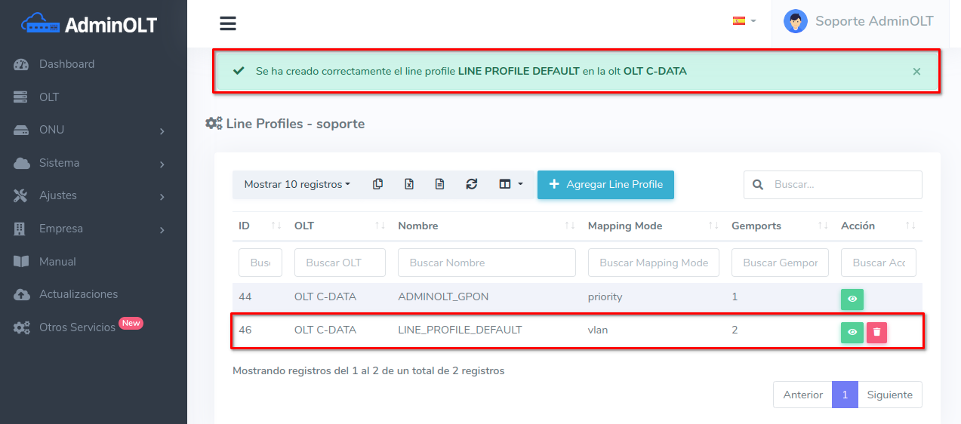Open Otros Servicios in sidebar
The image size is (961, 424).
[x=77, y=327]
